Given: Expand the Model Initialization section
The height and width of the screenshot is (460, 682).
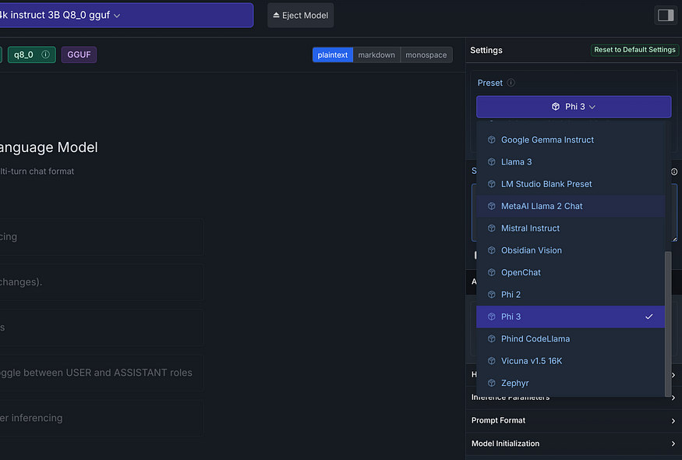Looking at the screenshot, I should 574,444.
